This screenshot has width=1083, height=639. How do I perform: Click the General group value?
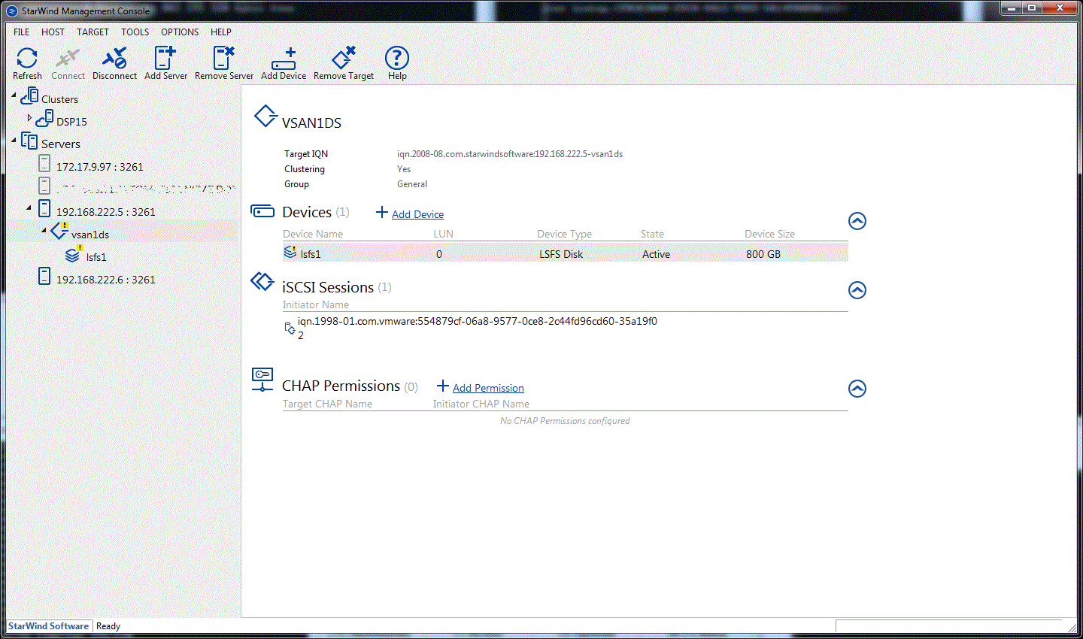pyautogui.click(x=412, y=184)
